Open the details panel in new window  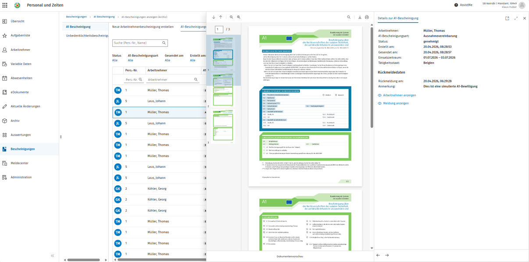(x=507, y=18)
